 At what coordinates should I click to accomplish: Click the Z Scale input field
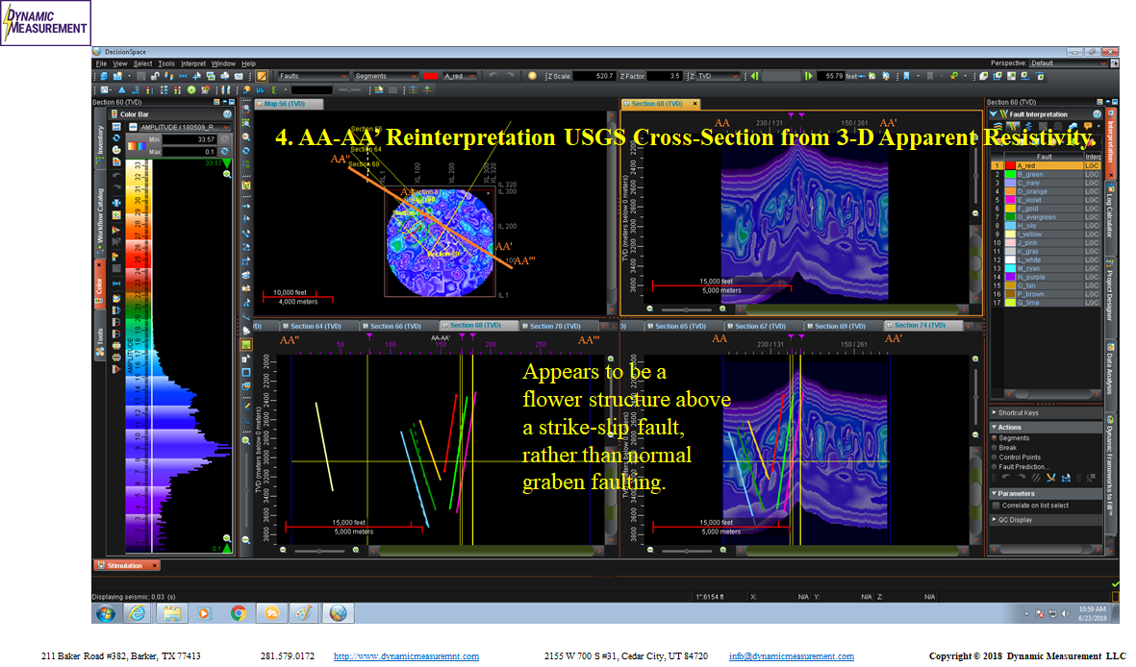(x=594, y=76)
